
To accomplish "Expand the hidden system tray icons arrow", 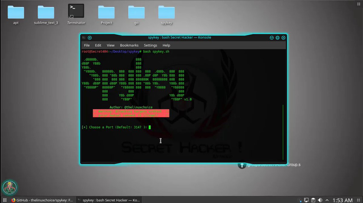I will pyautogui.click(x=327, y=200).
